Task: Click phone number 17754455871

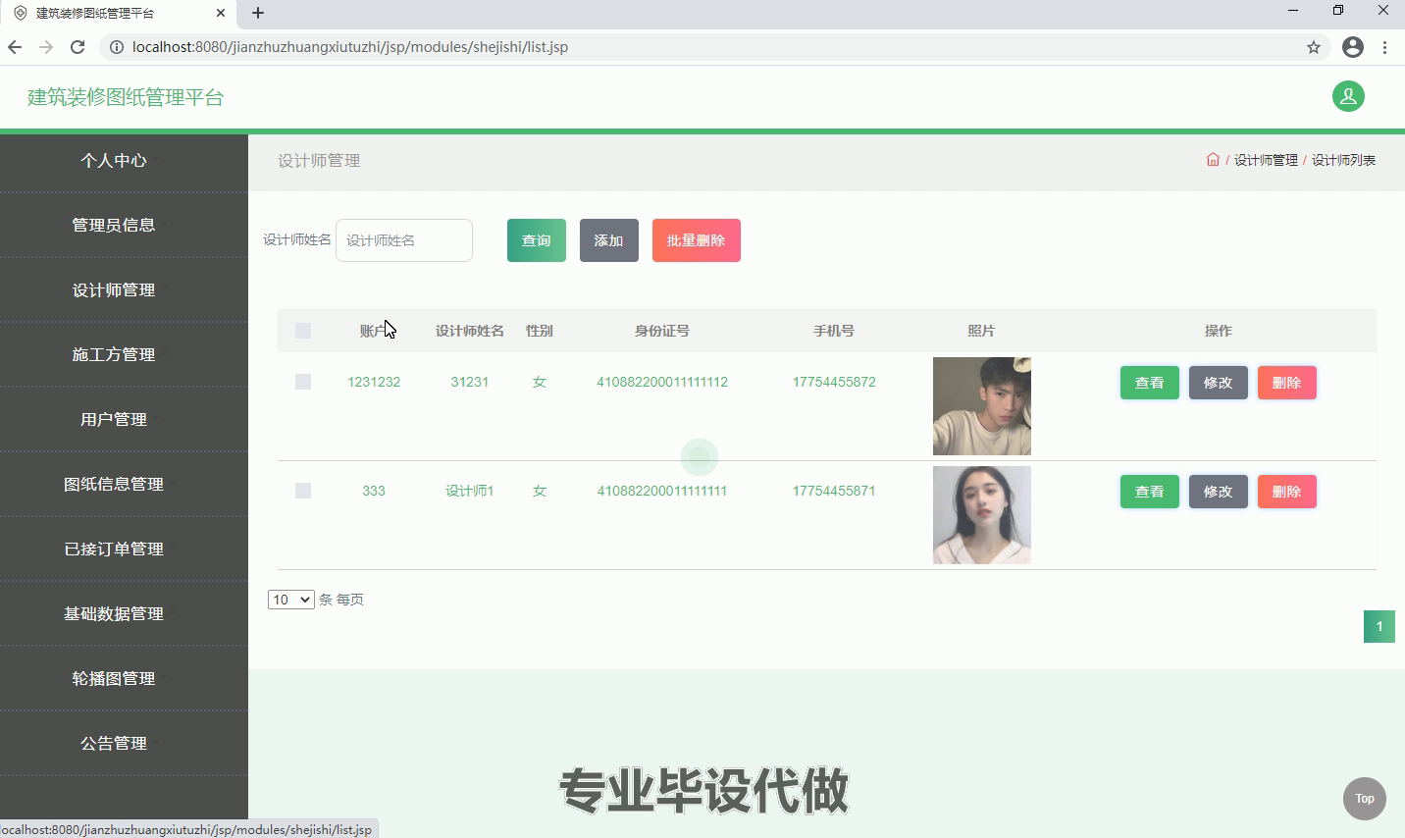Action: click(x=834, y=491)
